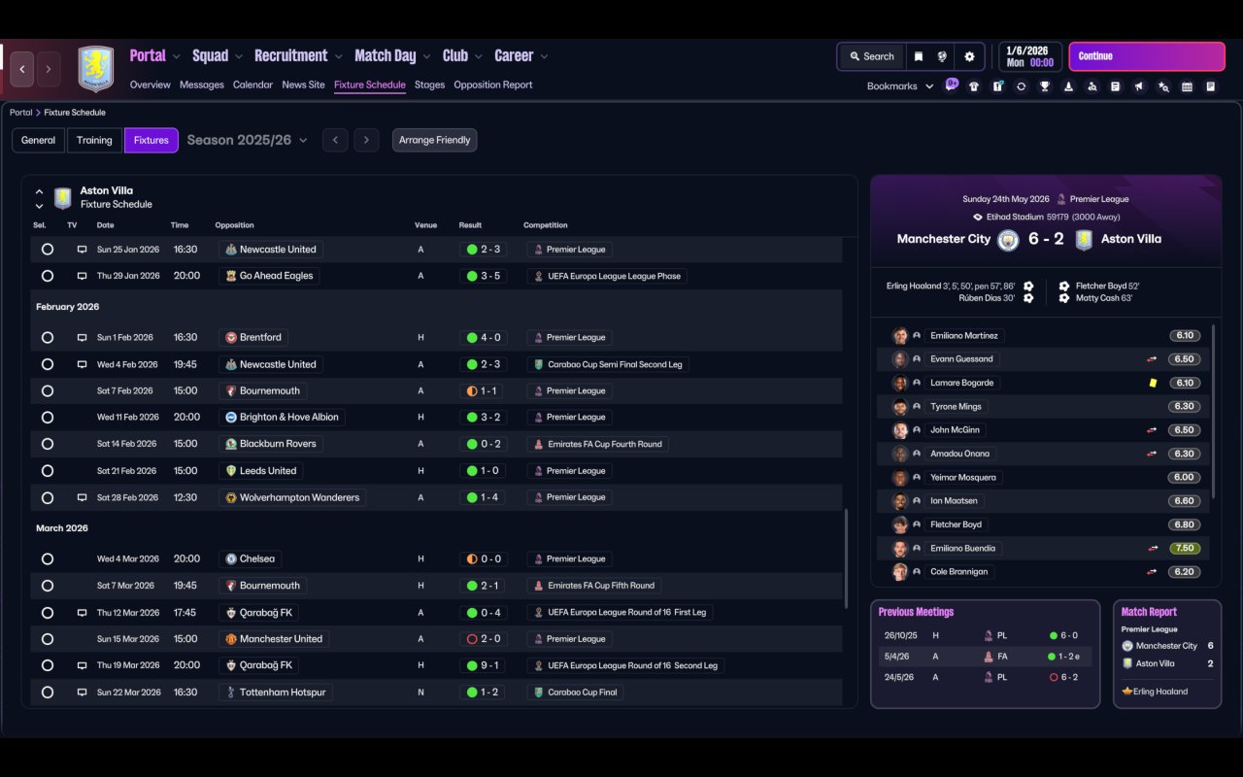This screenshot has width=1243, height=777.
Task: Click the fixture list vertical scrollbar
Action: point(846,608)
